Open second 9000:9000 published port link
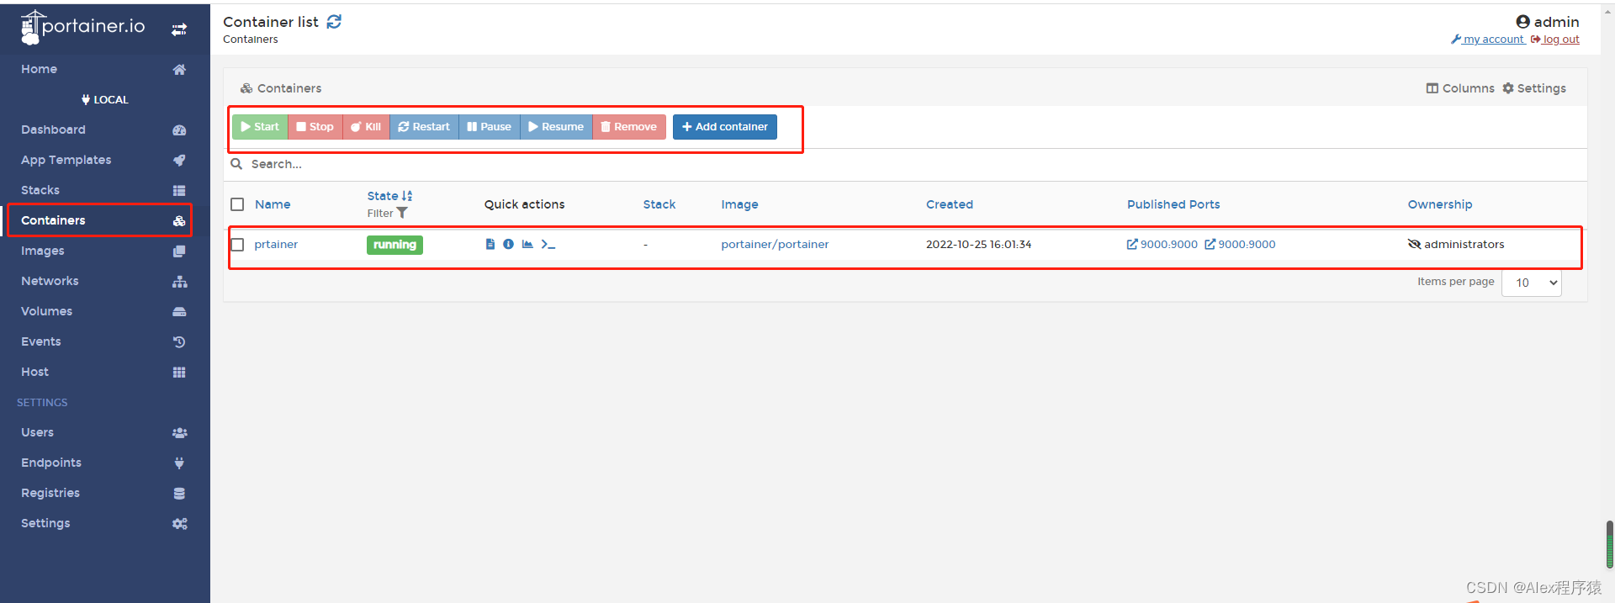Image resolution: width=1615 pixels, height=603 pixels. pos(1241,245)
